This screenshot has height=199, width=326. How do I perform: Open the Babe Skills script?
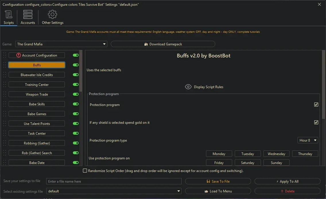click(37, 104)
